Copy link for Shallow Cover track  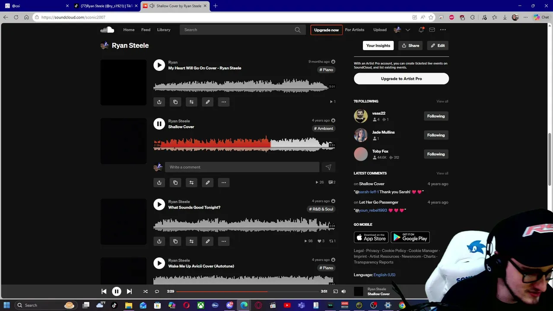click(175, 182)
